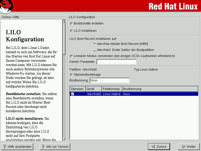This screenshot has height=151, width=201.
Task: Sort by the Gerät column header
Action: tap(93, 89)
